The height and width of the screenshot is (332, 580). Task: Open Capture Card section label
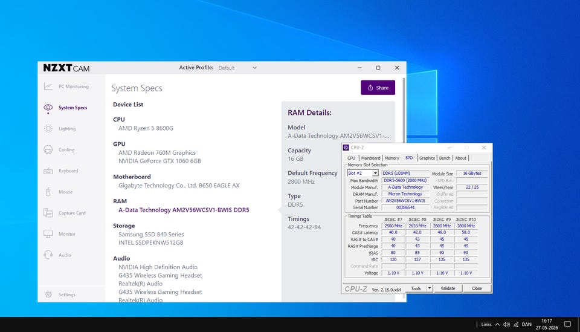click(72, 213)
